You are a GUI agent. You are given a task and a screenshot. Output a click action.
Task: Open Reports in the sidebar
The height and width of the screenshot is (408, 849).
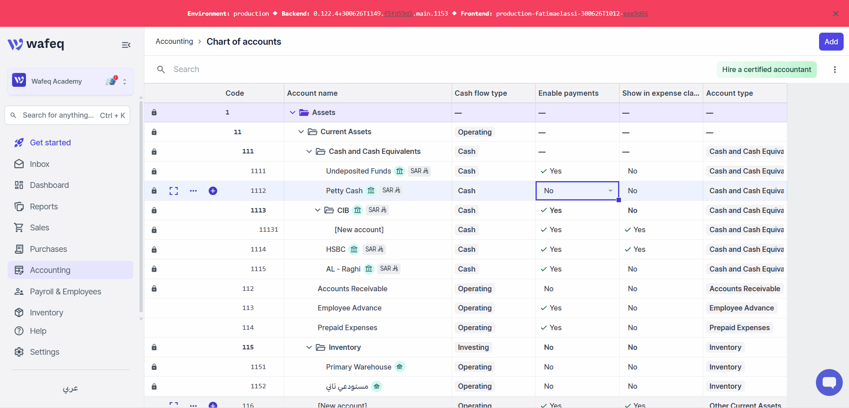(x=44, y=207)
